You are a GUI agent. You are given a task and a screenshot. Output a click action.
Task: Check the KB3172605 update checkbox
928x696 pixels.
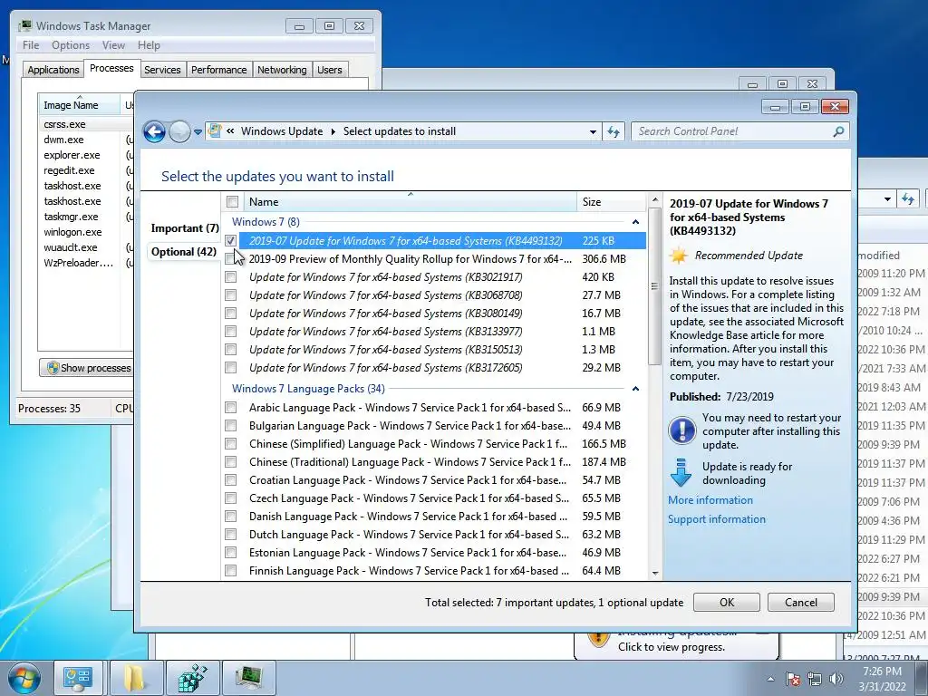click(231, 368)
